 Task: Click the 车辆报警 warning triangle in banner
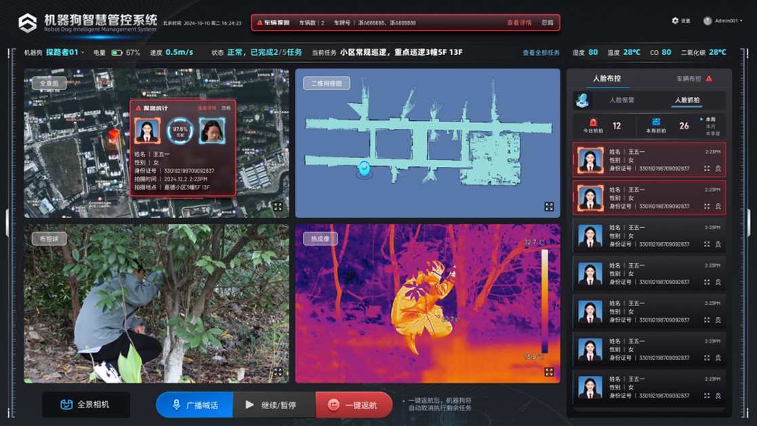pos(260,22)
